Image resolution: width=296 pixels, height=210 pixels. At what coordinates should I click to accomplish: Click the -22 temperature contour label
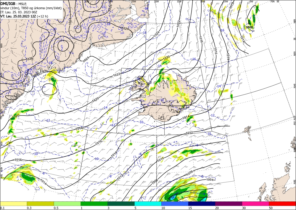pos(103,7)
